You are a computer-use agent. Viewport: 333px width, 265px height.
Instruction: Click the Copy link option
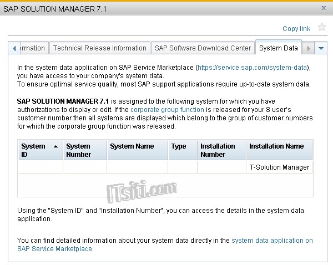[x=296, y=29]
